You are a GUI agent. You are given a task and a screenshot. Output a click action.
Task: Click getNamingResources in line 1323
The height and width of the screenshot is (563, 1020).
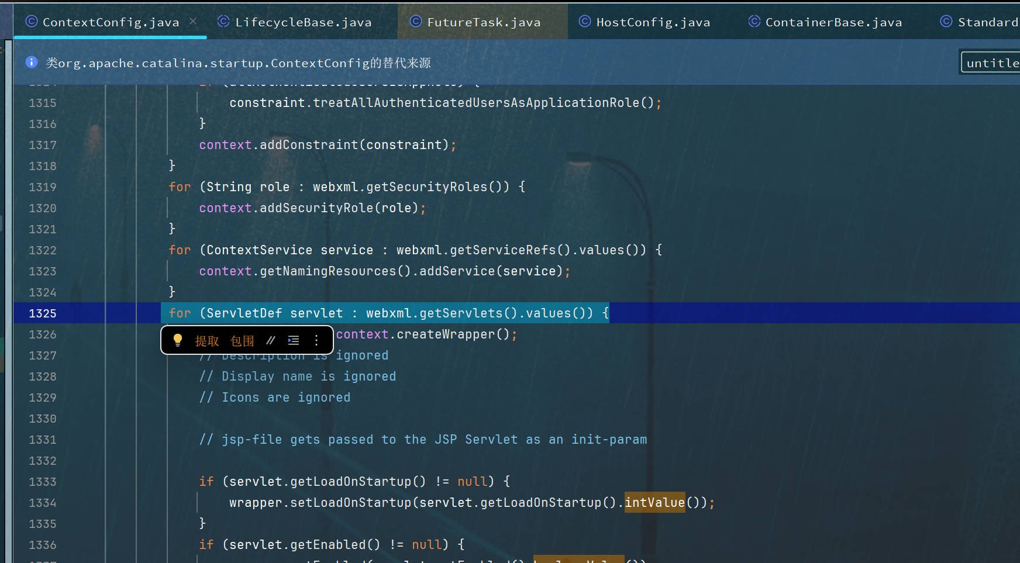pyautogui.click(x=328, y=271)
